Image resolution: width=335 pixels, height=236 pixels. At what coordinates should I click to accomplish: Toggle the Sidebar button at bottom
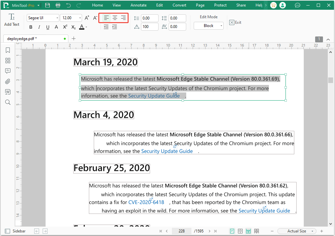click(x=15, y=231)
